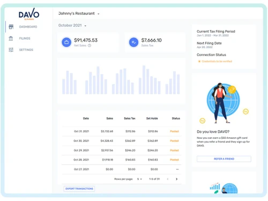Click the Do you love DAVO? heading
The width and height of the screenshot is (268, 201).
pyautogui.click(x=213, y=132)
